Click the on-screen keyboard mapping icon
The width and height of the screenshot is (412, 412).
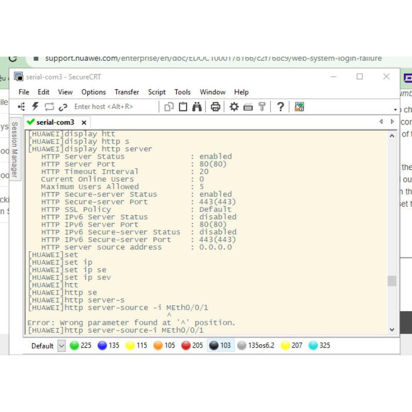248,107
